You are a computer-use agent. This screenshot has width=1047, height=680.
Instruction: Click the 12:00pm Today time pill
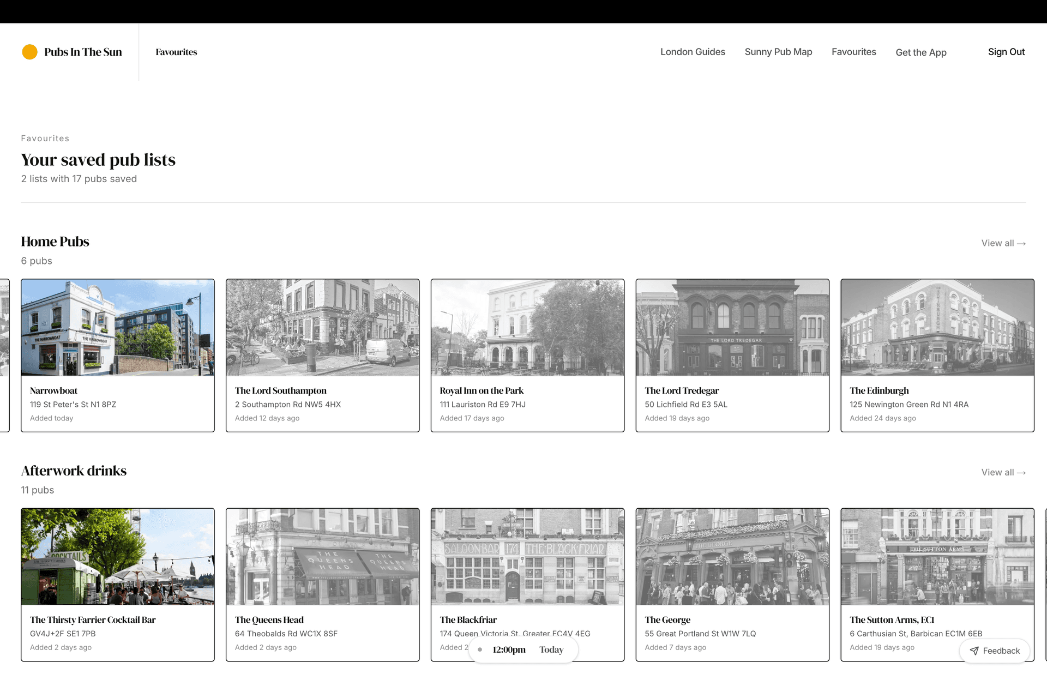tap(522, 649)
